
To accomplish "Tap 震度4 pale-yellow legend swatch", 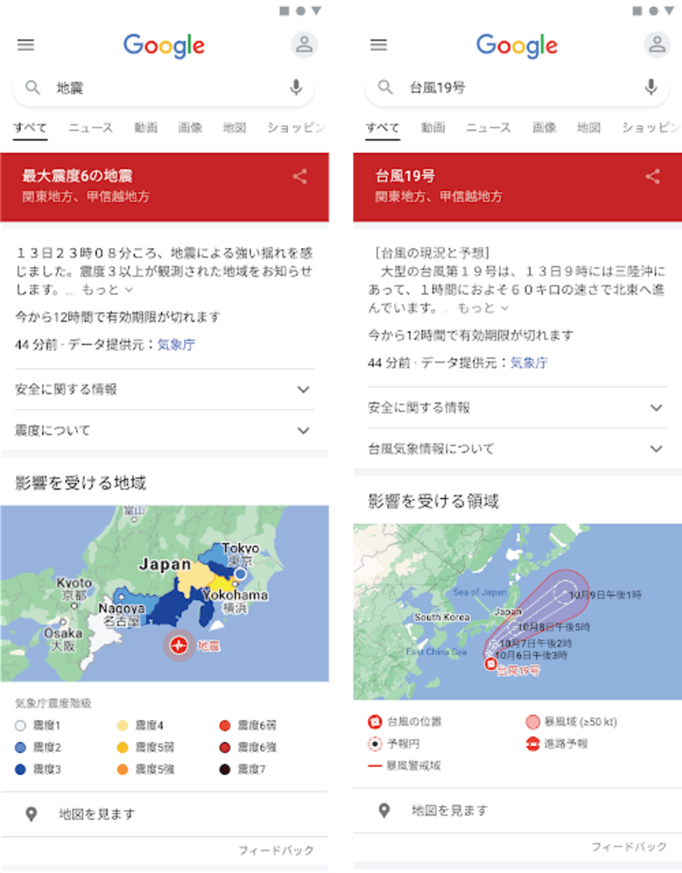I will (x=123, y=726).
